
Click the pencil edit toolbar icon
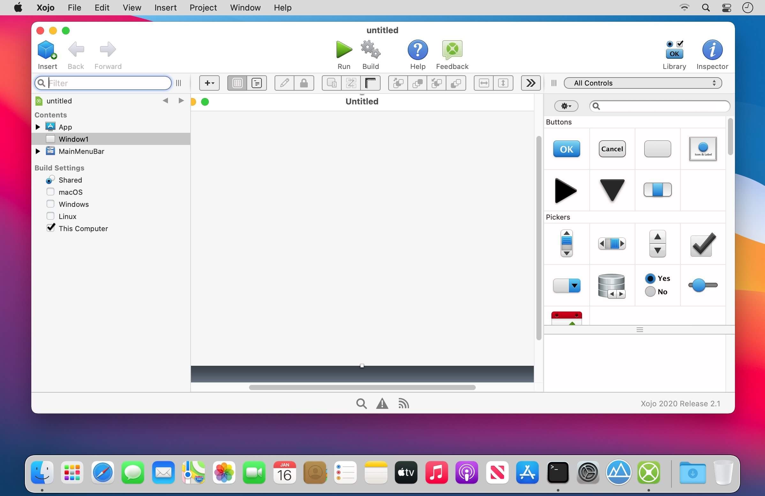click(x=284, y=83)
